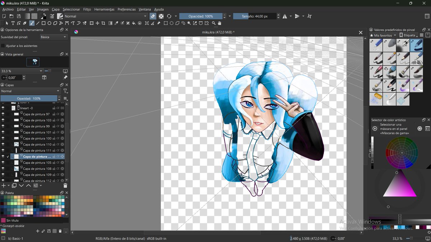
Task: Close the miku.kra document tab
Action: pyautogui.click(x=361, y=32)
